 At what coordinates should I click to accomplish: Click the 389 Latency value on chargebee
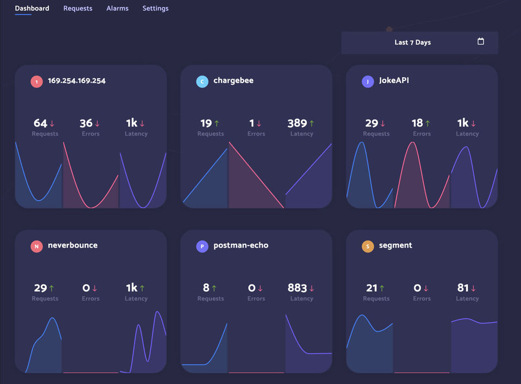click(297, 123)
